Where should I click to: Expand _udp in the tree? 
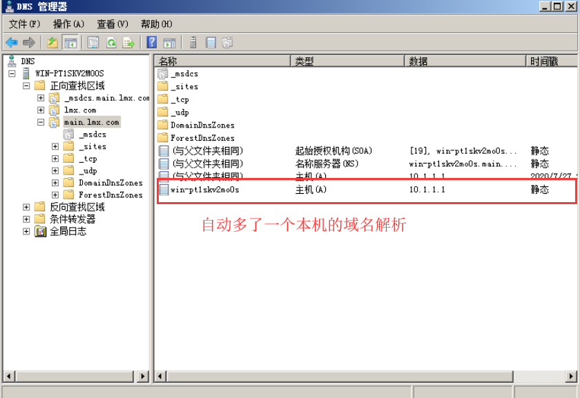click(x=55, y=171)
